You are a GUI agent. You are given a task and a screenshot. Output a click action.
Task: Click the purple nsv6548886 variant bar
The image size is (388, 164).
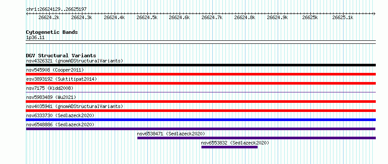(201, 129)
